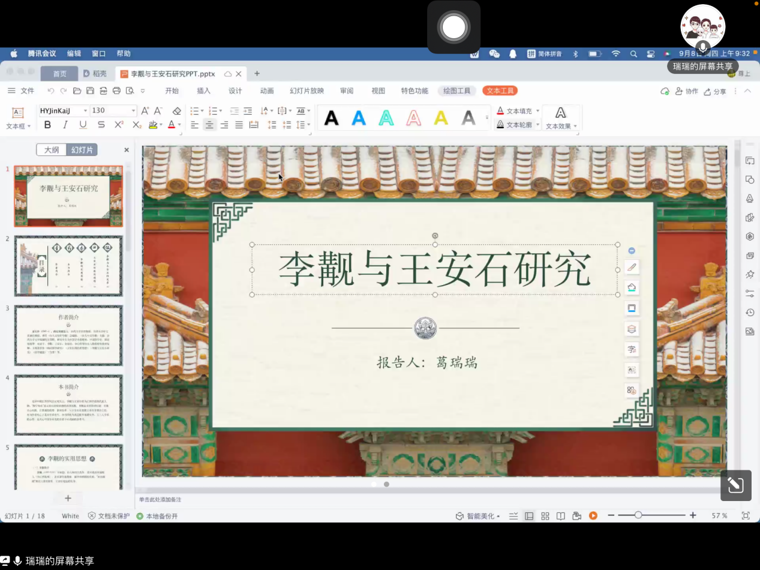Expand the 文本效果 dropdown
The width and height of the screenshot is (760, 570).
tap(575, 127)
